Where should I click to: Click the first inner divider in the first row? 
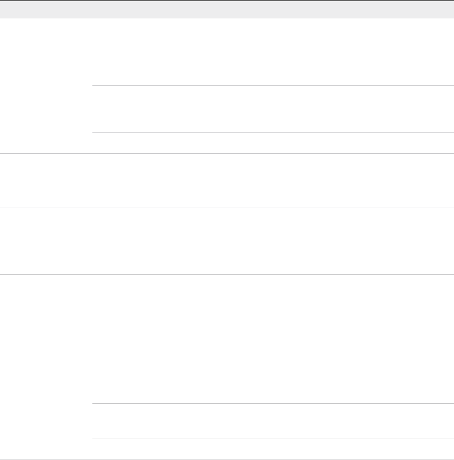tap(270, 86)
